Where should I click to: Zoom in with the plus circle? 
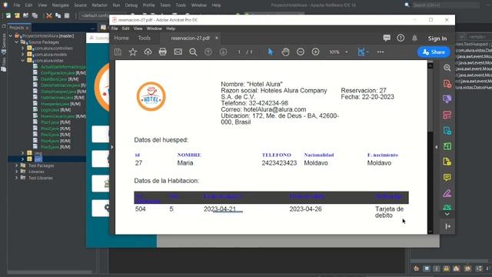click(x=315, y=52)
